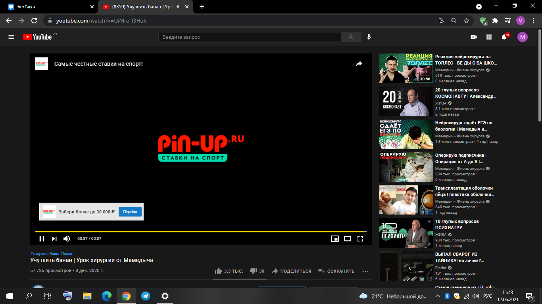
Task: Open 20 глупых вопросов КОСМОНАВТУ video title
Action: point(465,93)
